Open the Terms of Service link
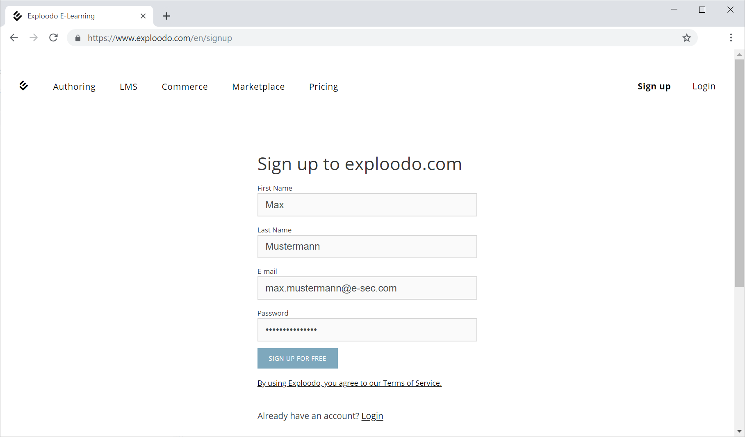The image size is (745, 437). click(349, 383)
